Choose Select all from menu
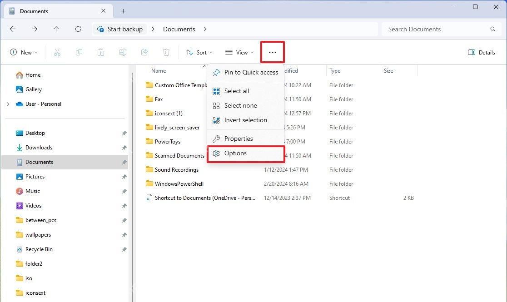507x302 pixels. tap(245, 91)
